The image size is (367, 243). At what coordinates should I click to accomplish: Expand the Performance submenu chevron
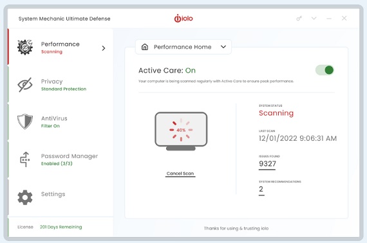click(104, 48)
